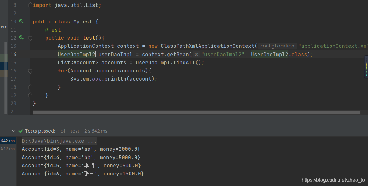
Task: Click the "applicationContext.xml" string
Action: click(333, 46)
